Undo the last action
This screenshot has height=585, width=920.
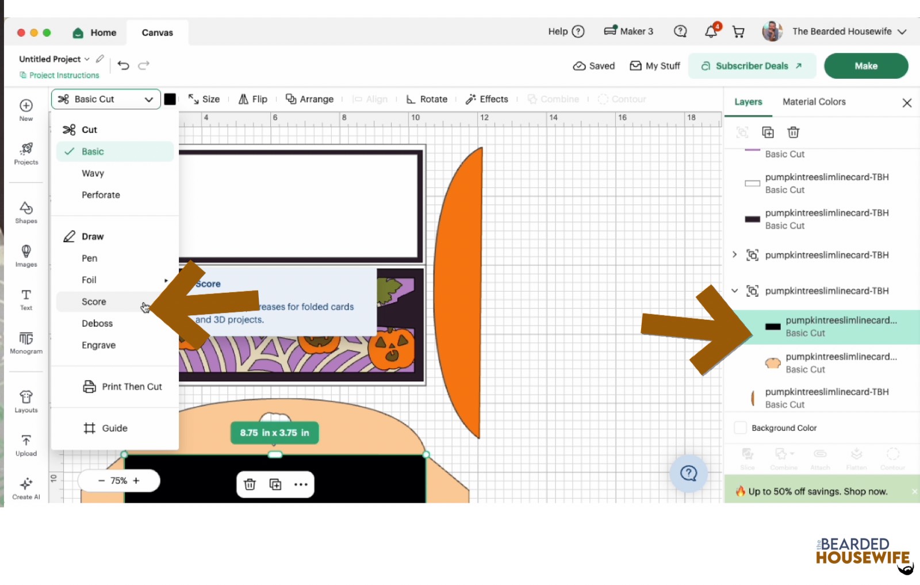[124, 65]
